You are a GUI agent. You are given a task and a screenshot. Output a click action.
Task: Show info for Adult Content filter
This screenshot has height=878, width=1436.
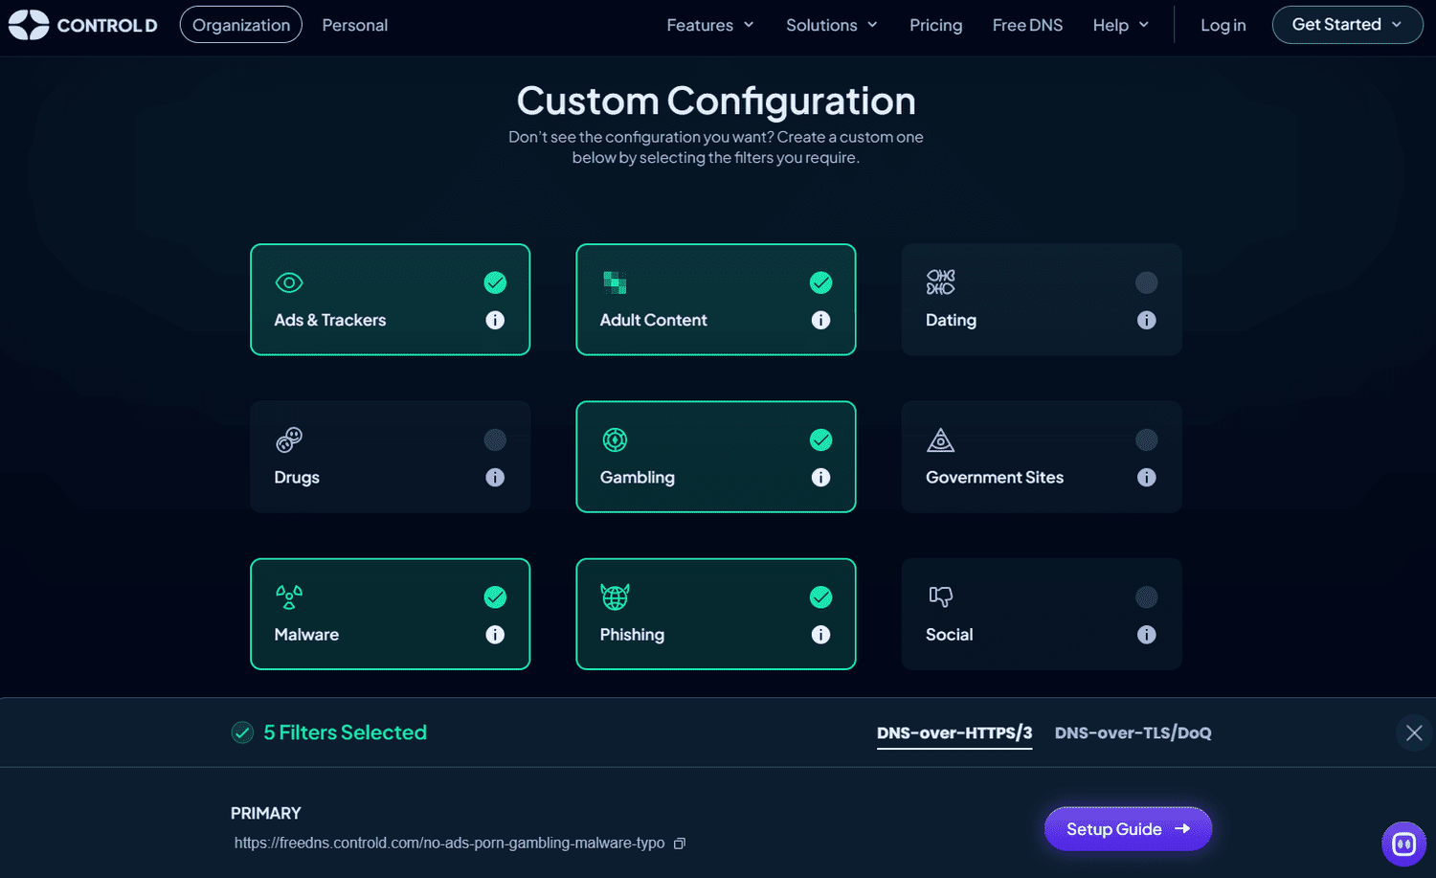pos(820,321)
